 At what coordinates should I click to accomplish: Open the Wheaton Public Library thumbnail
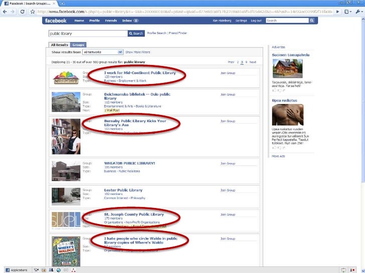coord(66,171)
